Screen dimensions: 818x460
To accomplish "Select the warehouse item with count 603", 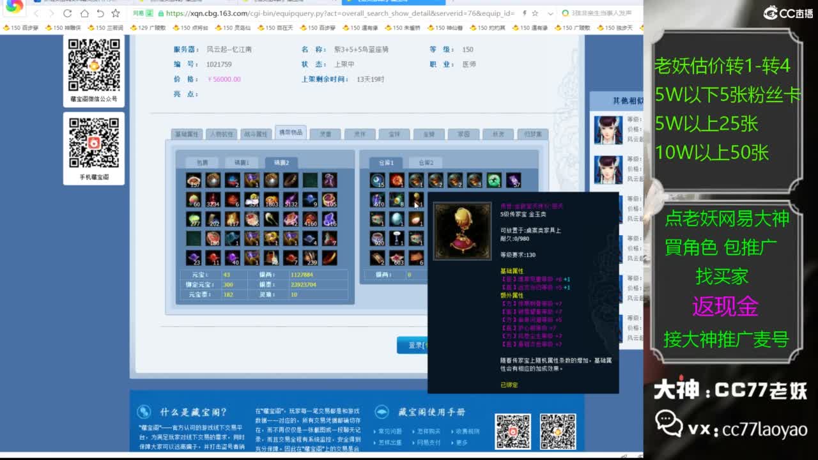I will tap(397, 257).
